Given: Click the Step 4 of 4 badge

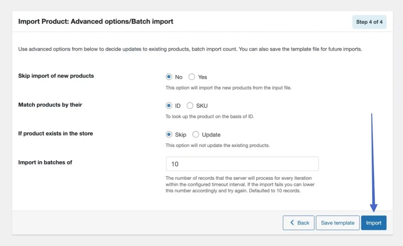Looking at the screenshot, I should 369,22.
